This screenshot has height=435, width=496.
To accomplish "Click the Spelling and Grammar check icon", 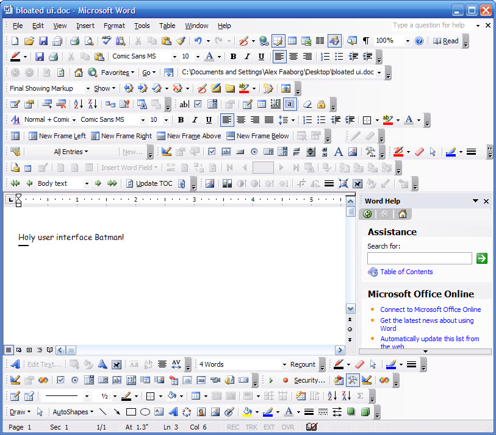I will 107,41.
